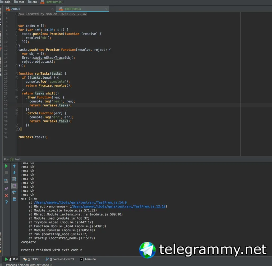This screenshot has height=266, width=272.
Task: Switch to the App.js editor tab
Action: pyautogui.click(x=16, y=9)
